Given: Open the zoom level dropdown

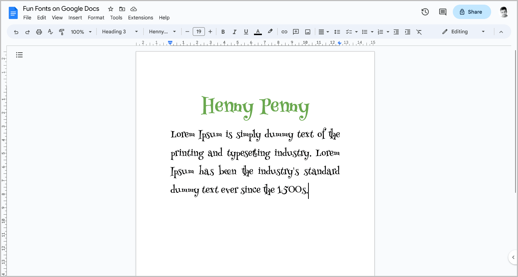Looking at the screenshot, I should pyautogui.click(x=81, y=32).
